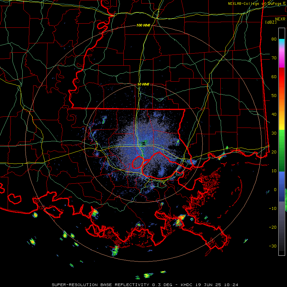This screenshot has height=287, width=287.
Task: Click the "NEXR" label above the scale
Action: pyautogui.click(x=280, y=19)
